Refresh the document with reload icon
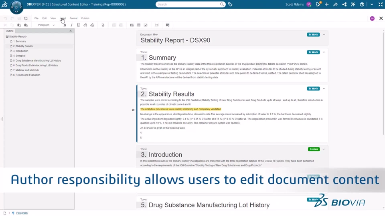Screen dimensions: 385x216 [x=26, y=18]
